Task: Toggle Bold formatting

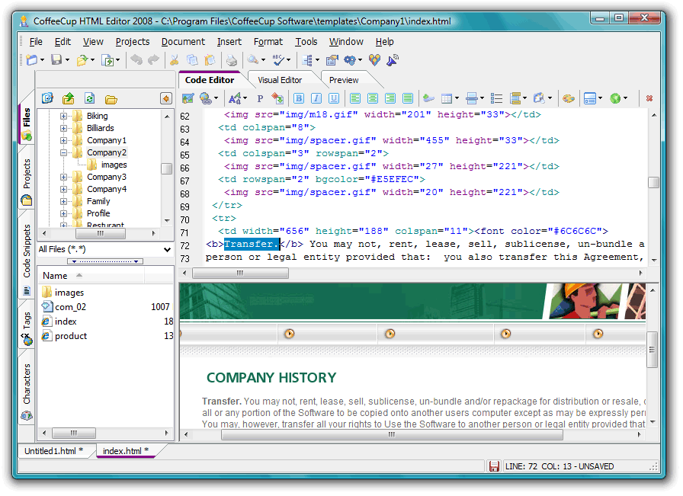Action: click(299, 98)
